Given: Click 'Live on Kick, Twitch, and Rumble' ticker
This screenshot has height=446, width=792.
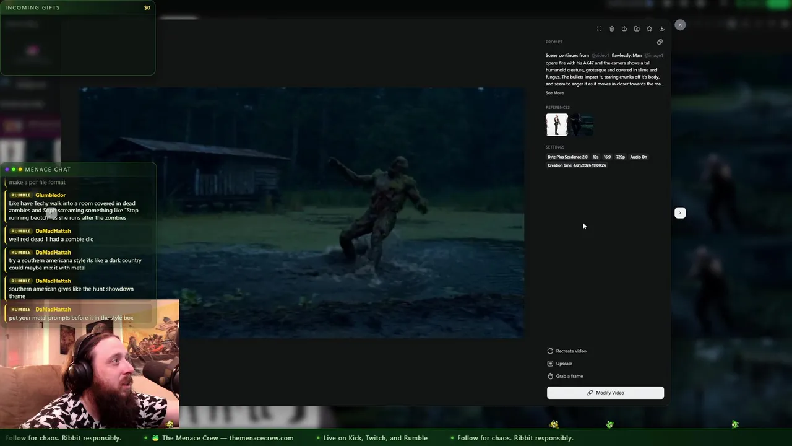Looking at the screenshot, I should pos(375,438).
